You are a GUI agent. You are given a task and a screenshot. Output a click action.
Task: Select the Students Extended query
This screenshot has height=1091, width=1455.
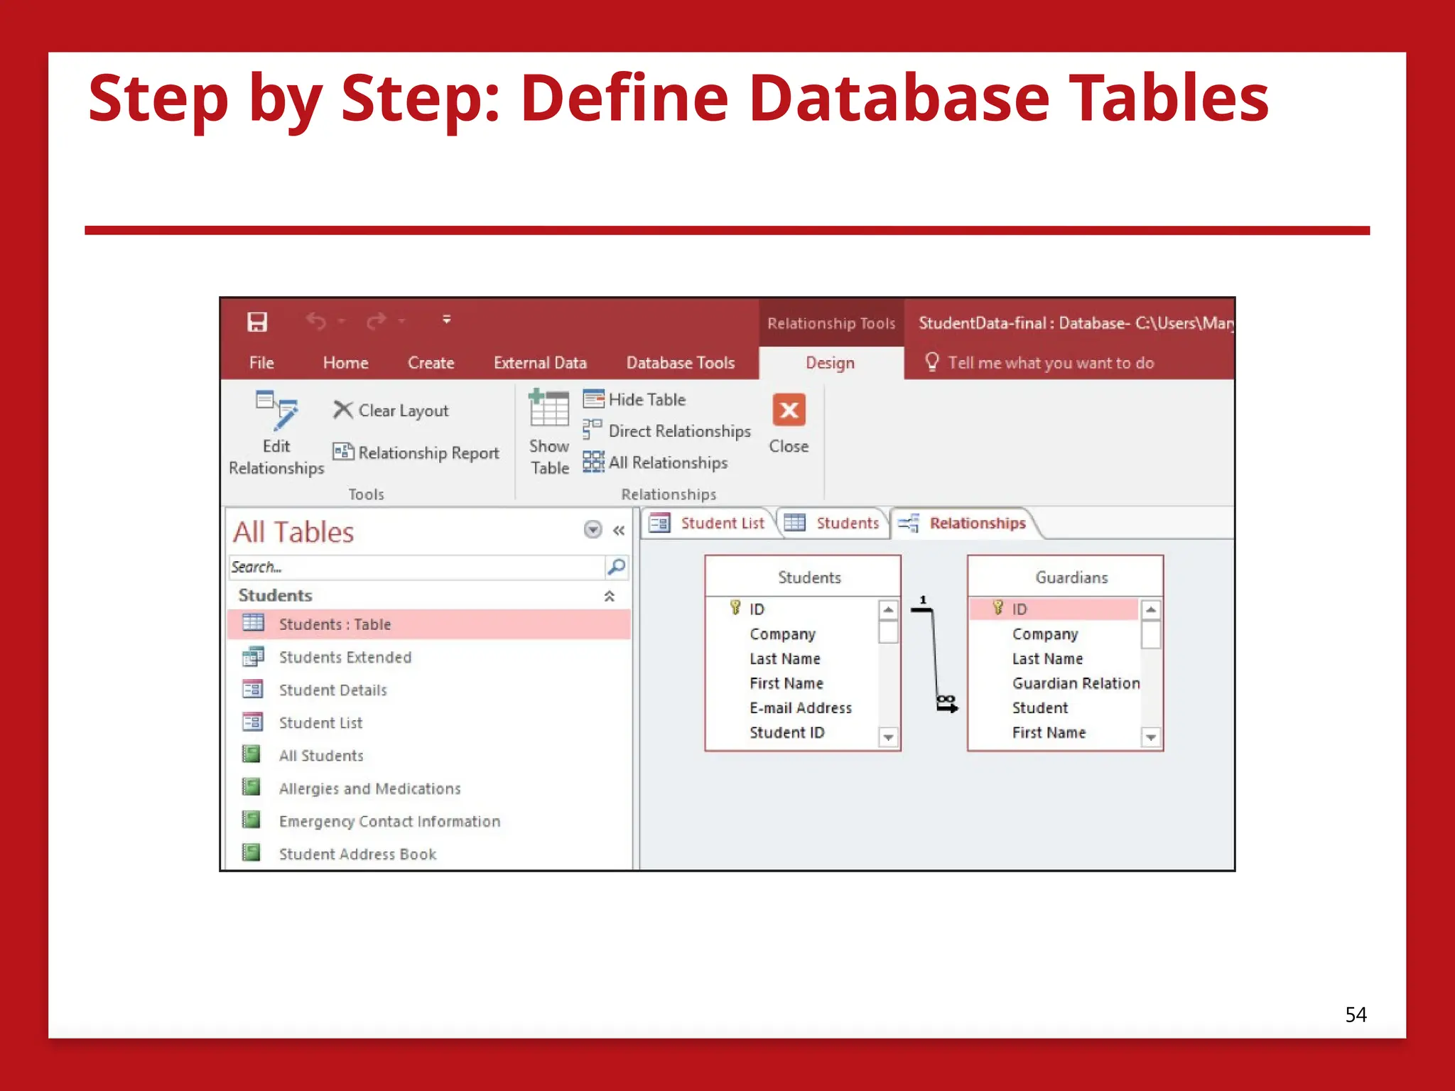(x=345, y=657)
